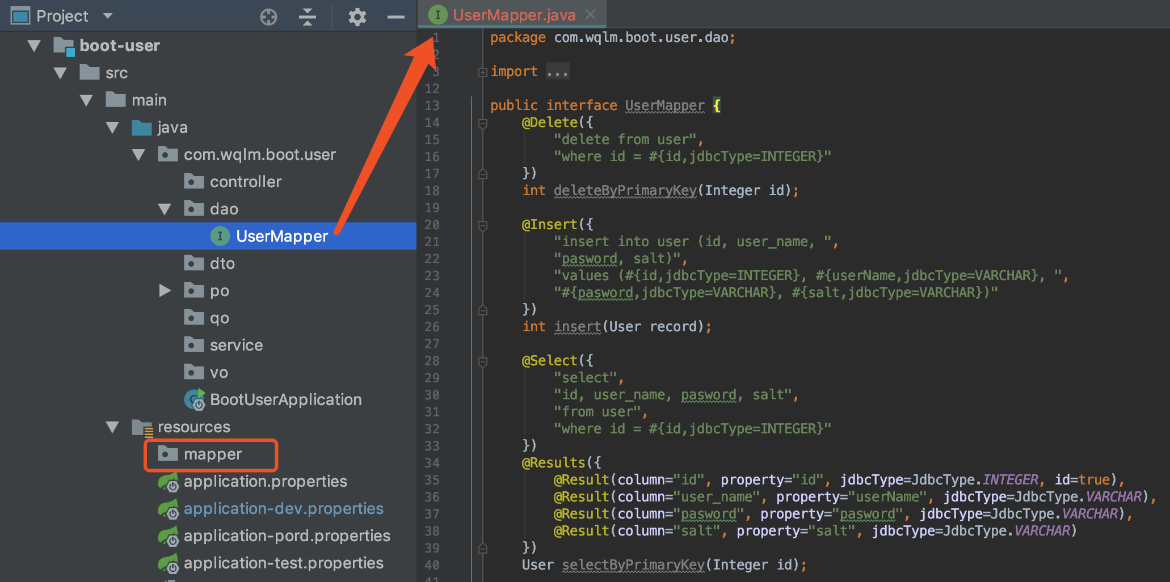This screenshot has width=1170, height=582.
Task: Collapse the dao package arrow
Action: coord(165,209)
